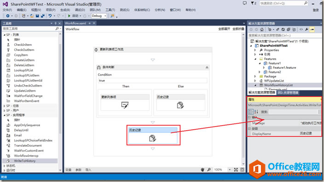The width and height of the screenshot is (324, 182).
Task: Select the DeleteListItem activity in toolbox
Action: pos(24,65)
